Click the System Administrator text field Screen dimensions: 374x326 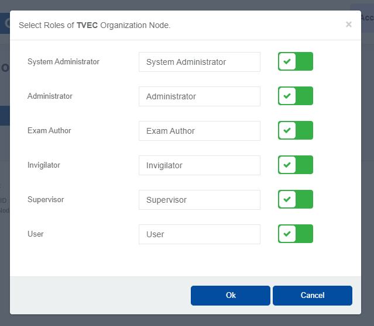tap(199, 62)
